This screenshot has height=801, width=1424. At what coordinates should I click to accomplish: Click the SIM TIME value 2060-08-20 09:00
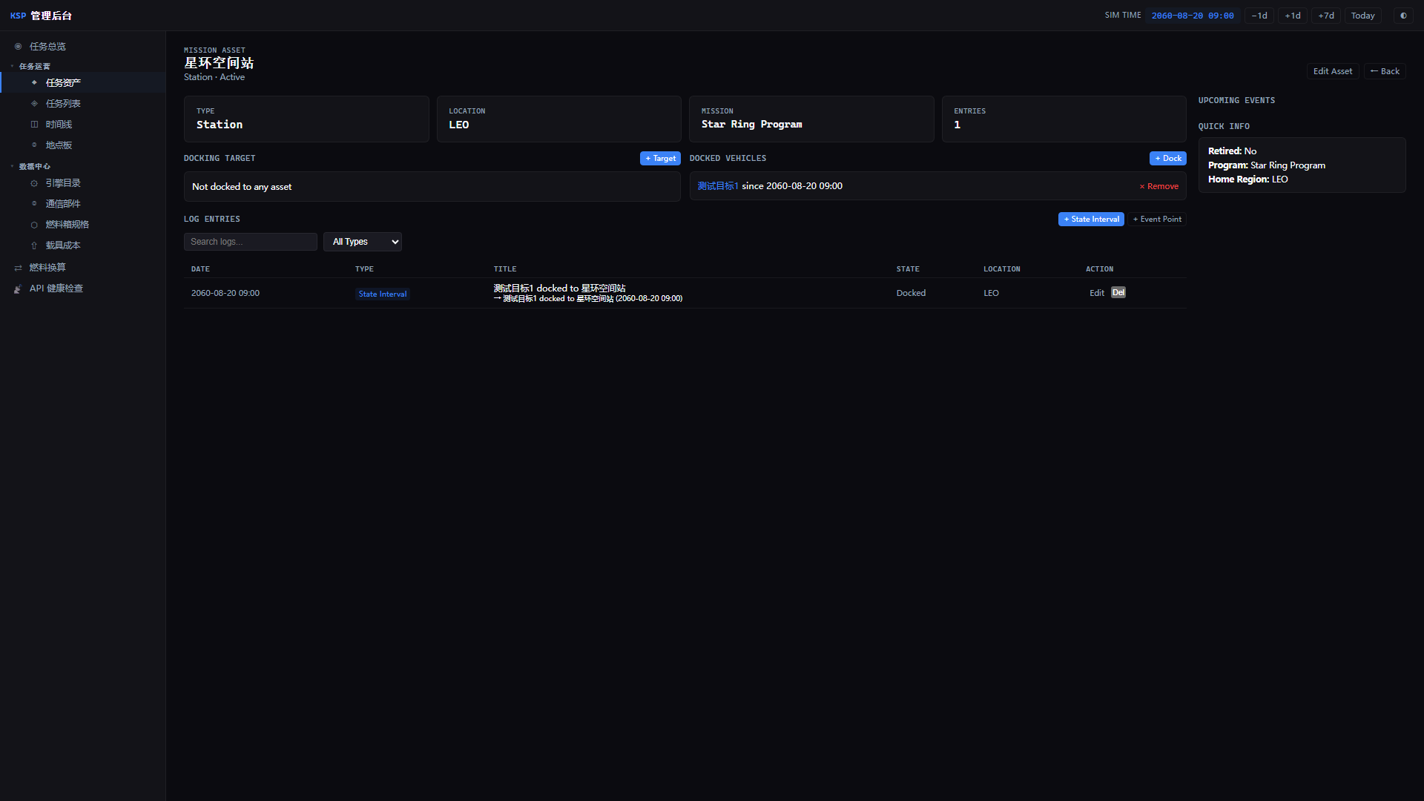tap(1193, 16)
